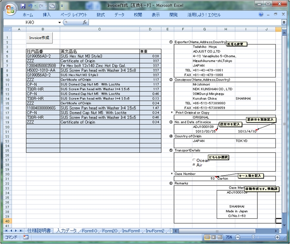Switch to the 入力データ sheet tab
290x244 pixels.
66,231
